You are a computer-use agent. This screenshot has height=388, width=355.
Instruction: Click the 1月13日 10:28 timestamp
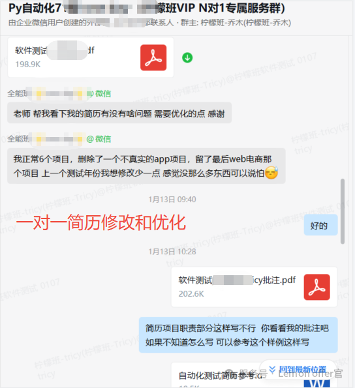[x=172, y=252]
